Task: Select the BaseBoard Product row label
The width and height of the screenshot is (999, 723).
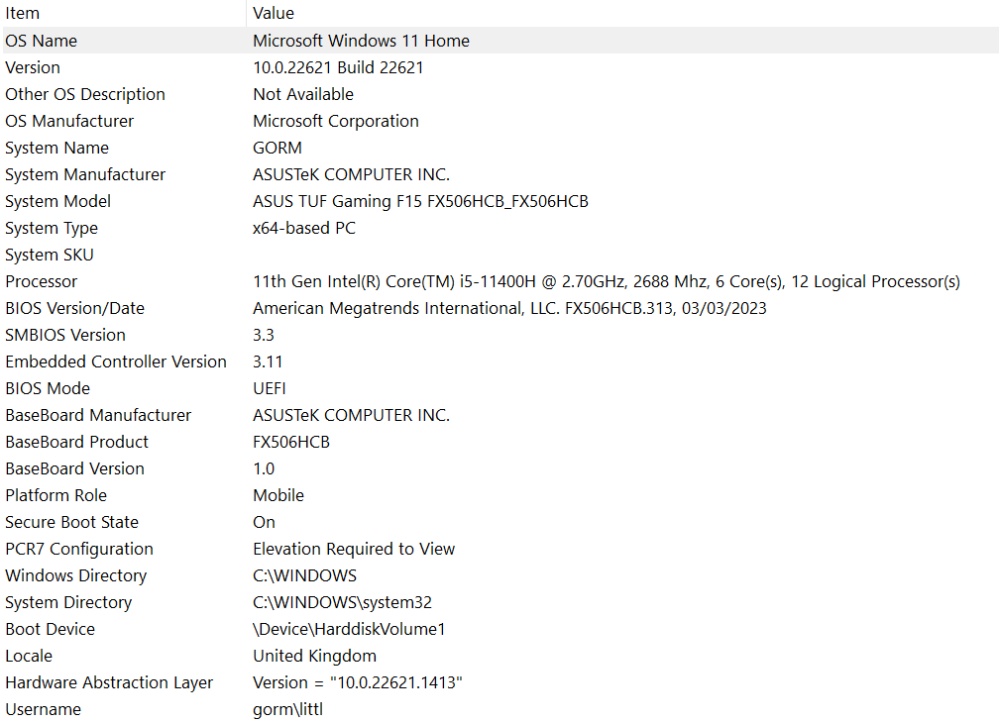Action: click(x=77, y=442)
